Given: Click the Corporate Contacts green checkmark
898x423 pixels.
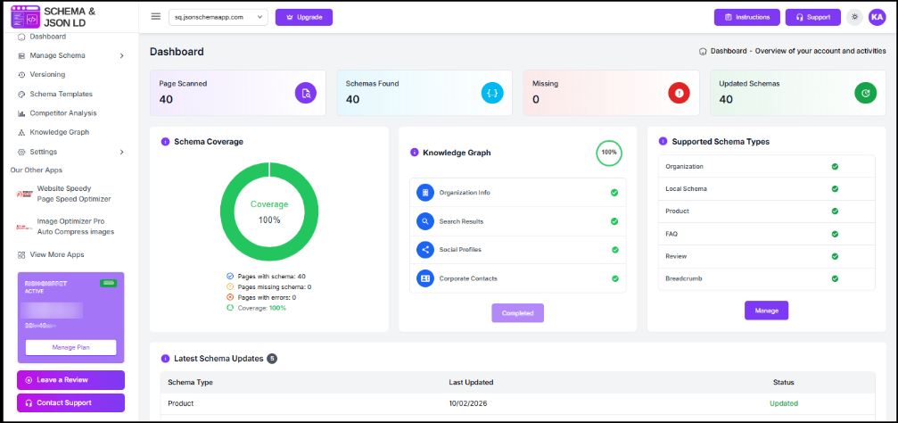Looking at the screenshot, I should coord(614,278).
